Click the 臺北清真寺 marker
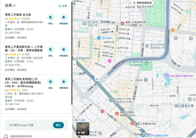The image size is (196, 138). [139, 7]
